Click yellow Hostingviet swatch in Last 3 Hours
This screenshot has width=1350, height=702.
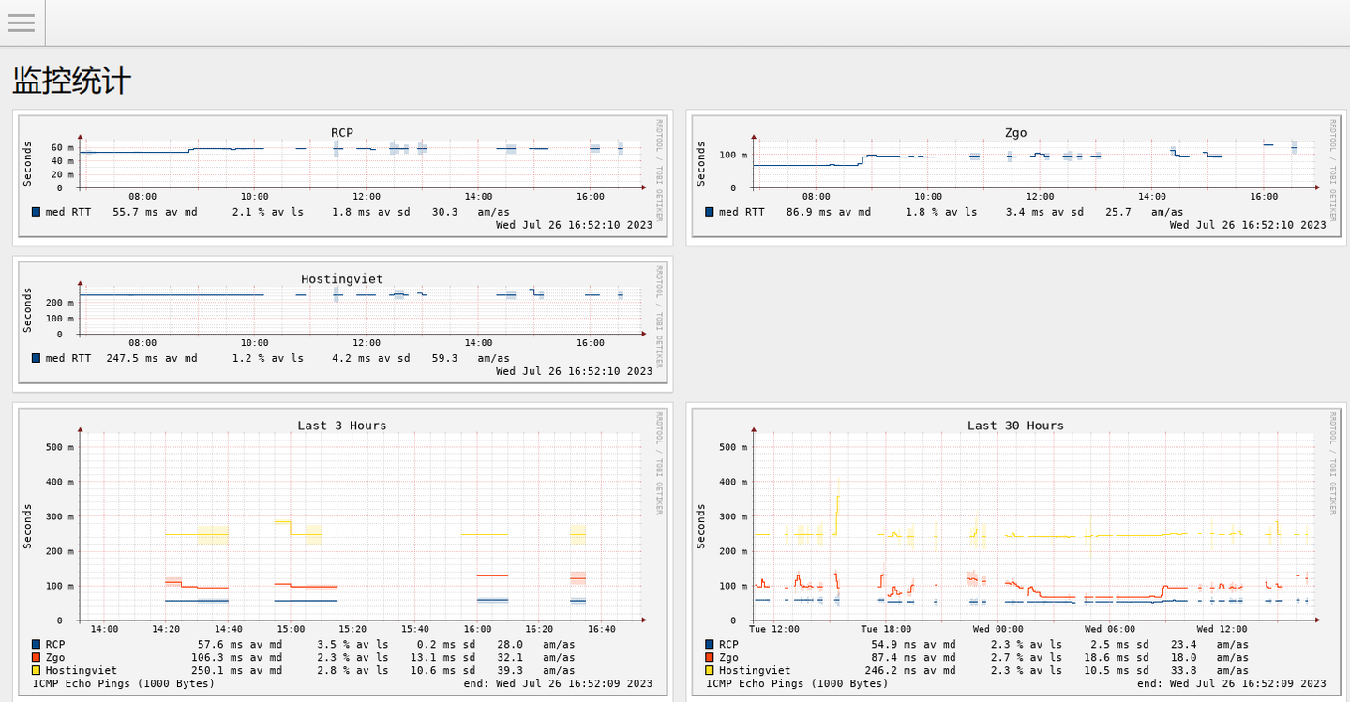pos(37,670)
